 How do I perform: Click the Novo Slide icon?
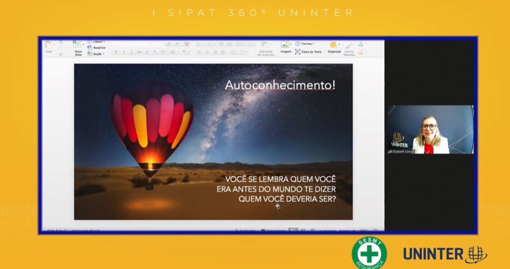coord(77,45)
